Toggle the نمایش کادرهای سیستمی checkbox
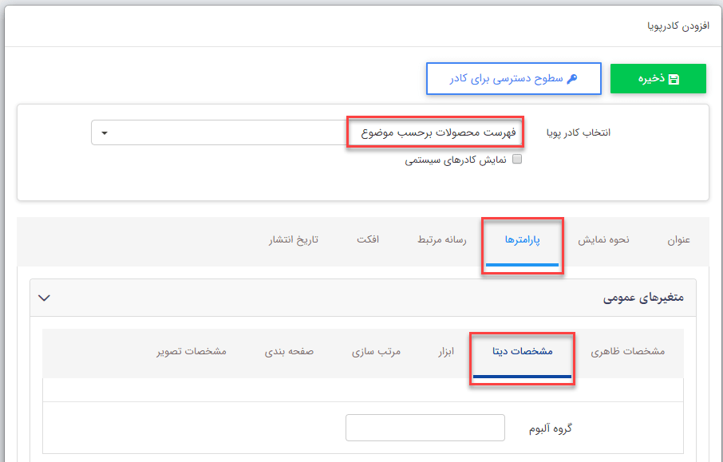The image size is (723, 462). point(516,160)
